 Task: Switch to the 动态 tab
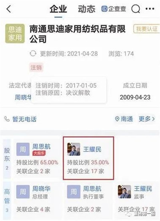[x=87, y=9]
